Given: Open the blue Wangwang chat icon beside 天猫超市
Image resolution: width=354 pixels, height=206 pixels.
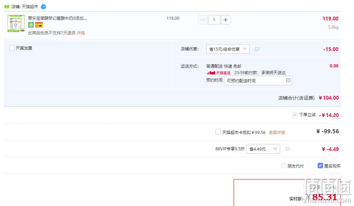Looking at the screenshot, I should (x=44, y=6).
